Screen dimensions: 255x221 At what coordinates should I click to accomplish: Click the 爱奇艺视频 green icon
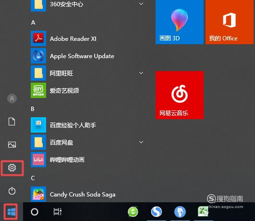[38, 90]
